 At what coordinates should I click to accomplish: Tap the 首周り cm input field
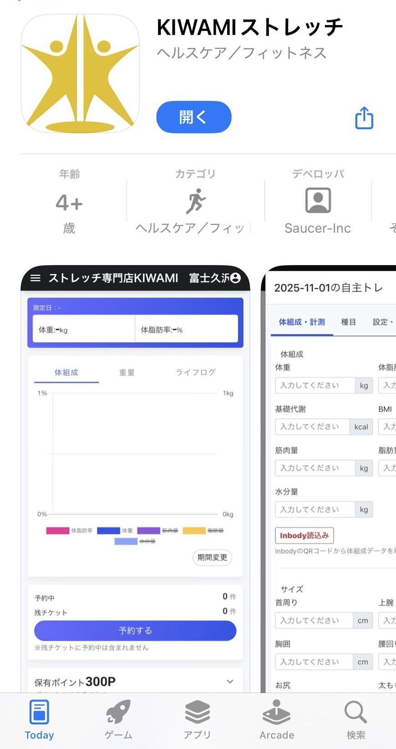[x=314, y=620]
